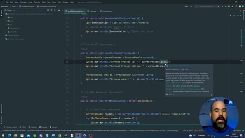Click Run with Coverage icon
Image resolution: width=245 pixels, height=138 pixels.
tap(229, 7)
